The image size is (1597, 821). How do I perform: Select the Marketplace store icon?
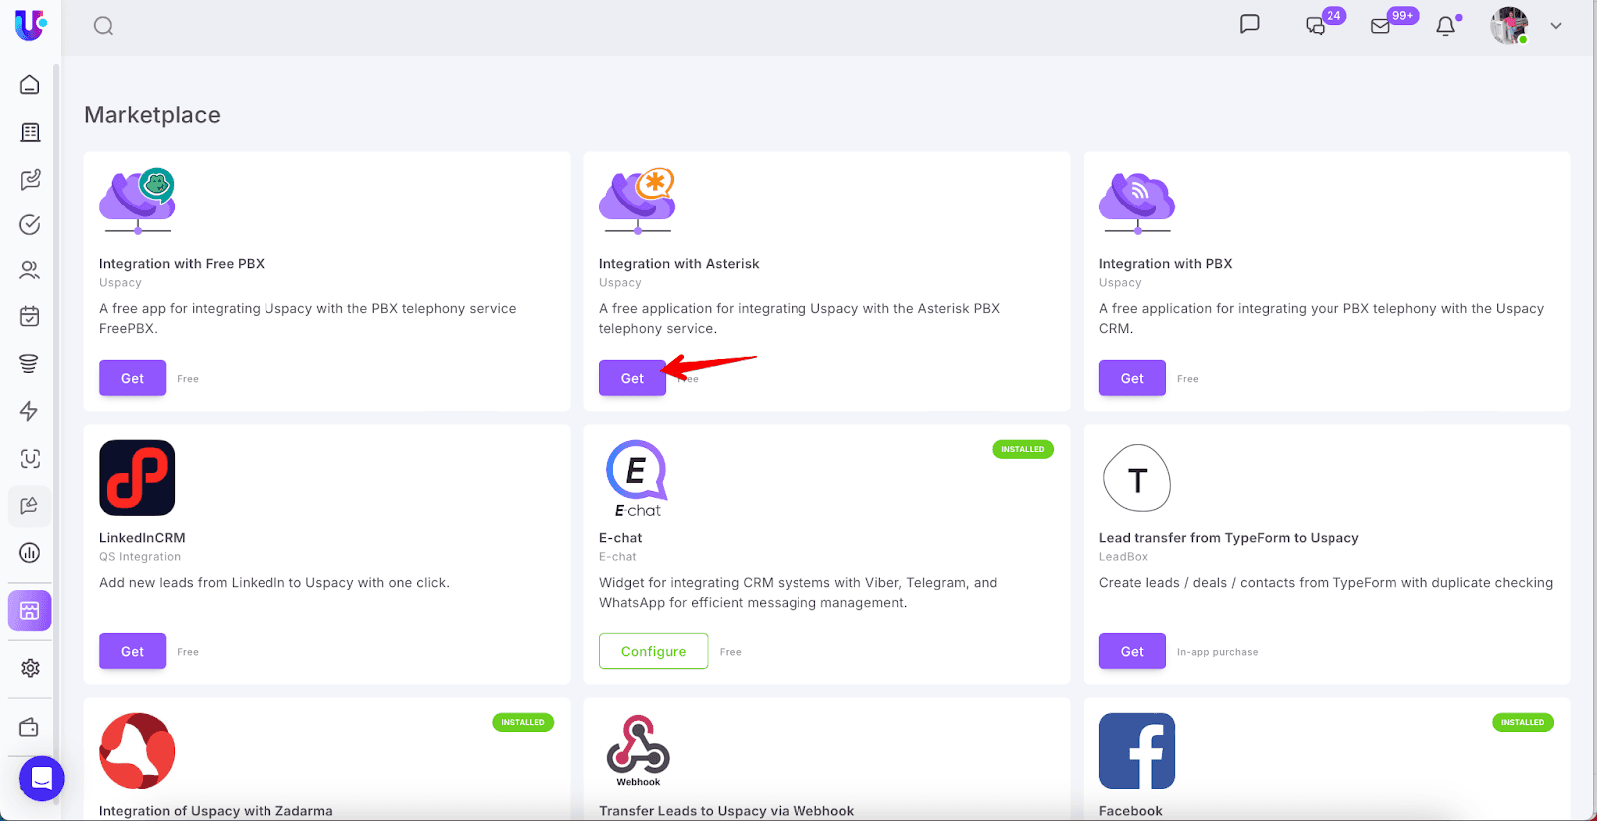pyautogui.click(x=30, y=611)
